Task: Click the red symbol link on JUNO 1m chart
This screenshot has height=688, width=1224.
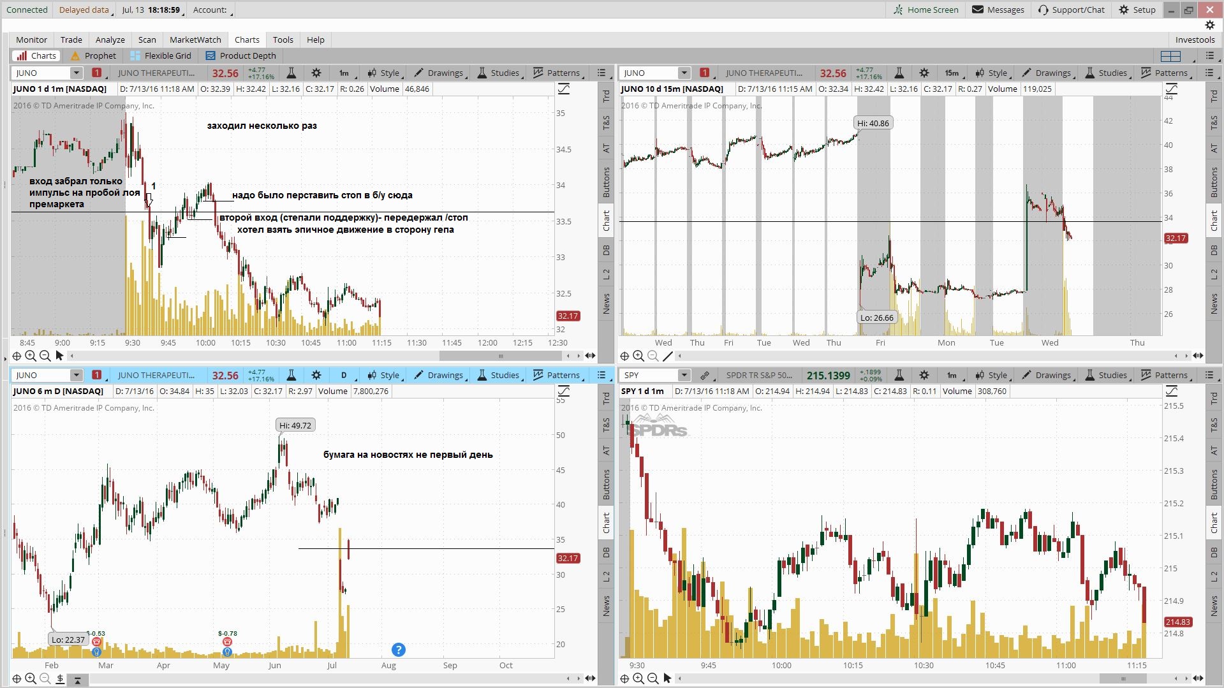Action: (x=96, y=73)
